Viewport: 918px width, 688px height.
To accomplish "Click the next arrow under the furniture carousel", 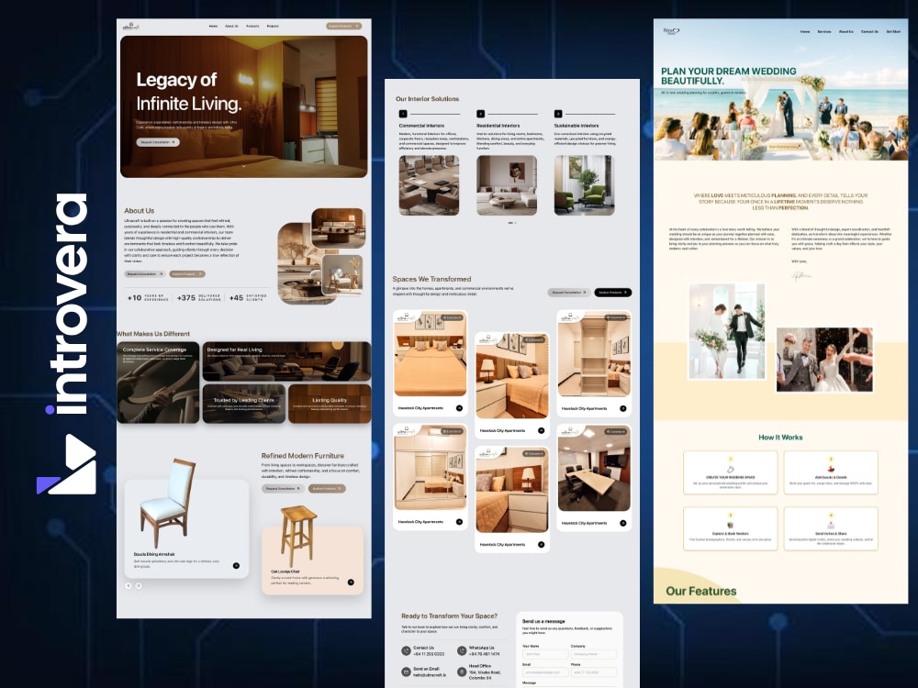I will click(x=139, y=585).
